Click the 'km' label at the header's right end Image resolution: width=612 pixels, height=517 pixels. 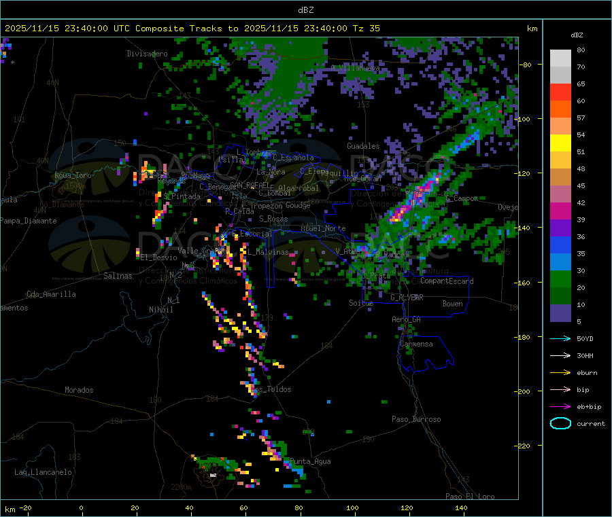[x=532, y=29]
